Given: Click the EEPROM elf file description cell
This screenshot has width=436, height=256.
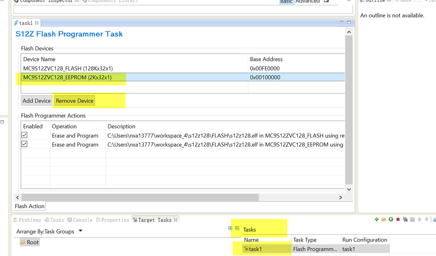Looking at the screenshot, I should click(225, 144).
